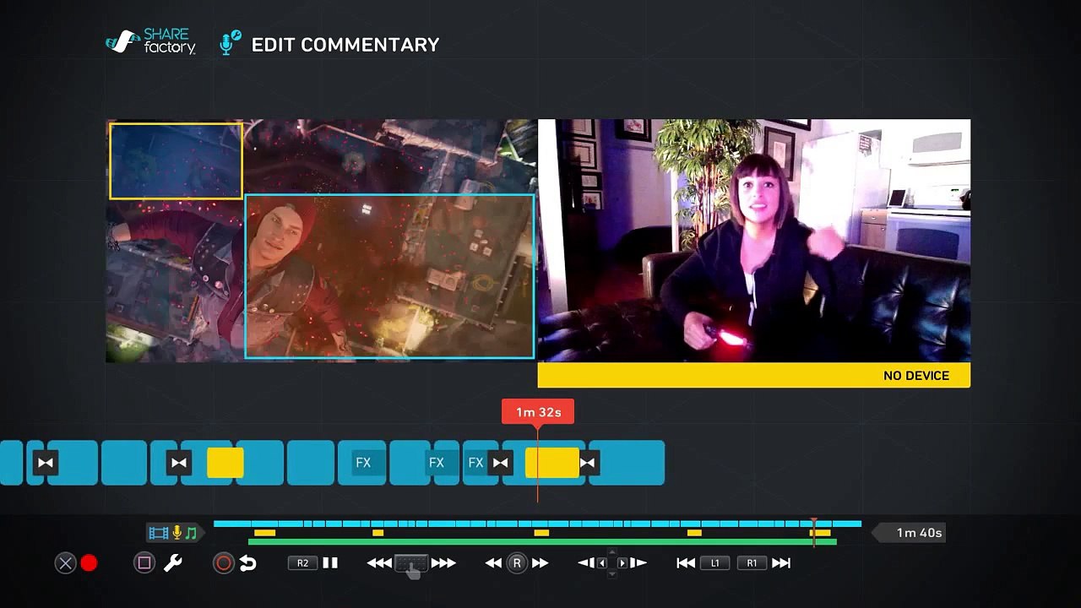
Task: Select the left yellow commentary clip on timeline
Action: tap(225, 463)
